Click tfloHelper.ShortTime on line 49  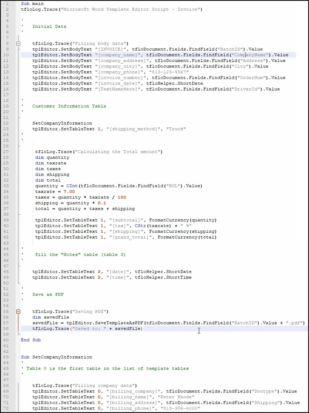[x=163, y=277]
